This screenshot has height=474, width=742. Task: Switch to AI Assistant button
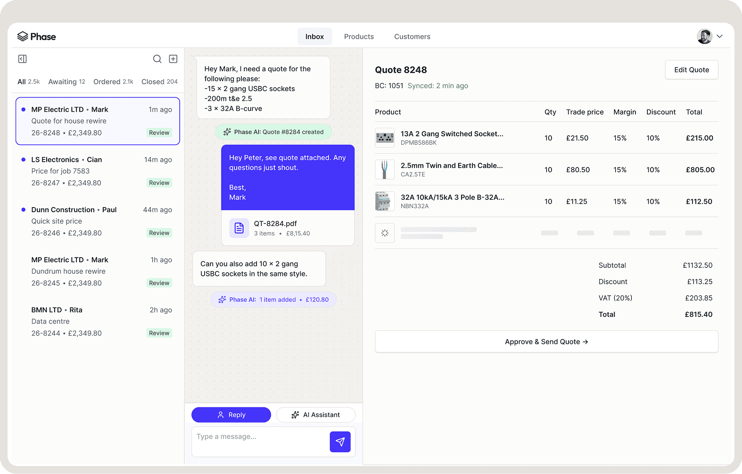[315, 415]
